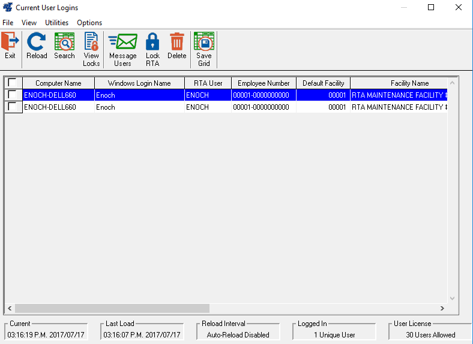Open the File menu
473x344 pixels.
pyautogui.click(x=8, y=23)
